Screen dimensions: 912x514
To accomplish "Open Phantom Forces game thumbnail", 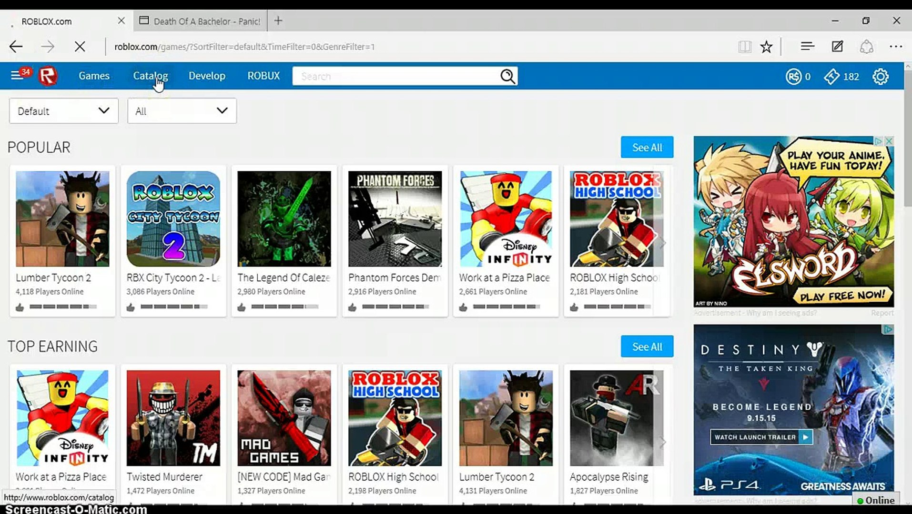I will (x=395, y=219).
